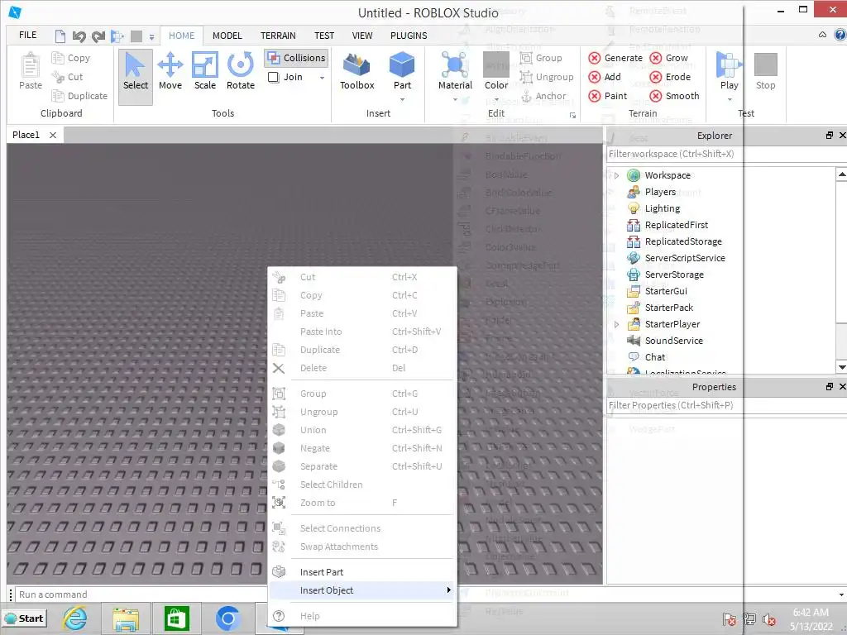847x635 pixels.
Task: Switch to the TERRAIN ribbon tab
Action: (278, 36)
